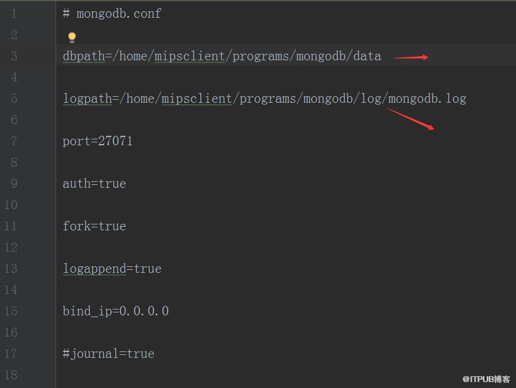
Task: Click line number 7 in the gutter
Action: point(14,141)
